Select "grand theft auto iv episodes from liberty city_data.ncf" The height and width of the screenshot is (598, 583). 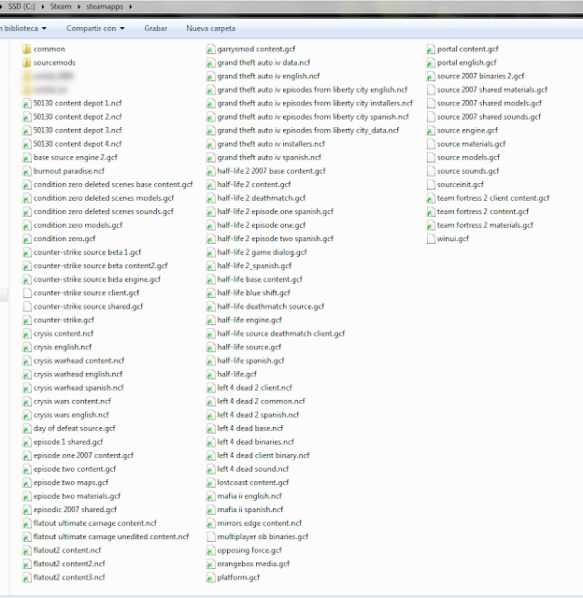(308, 131)
